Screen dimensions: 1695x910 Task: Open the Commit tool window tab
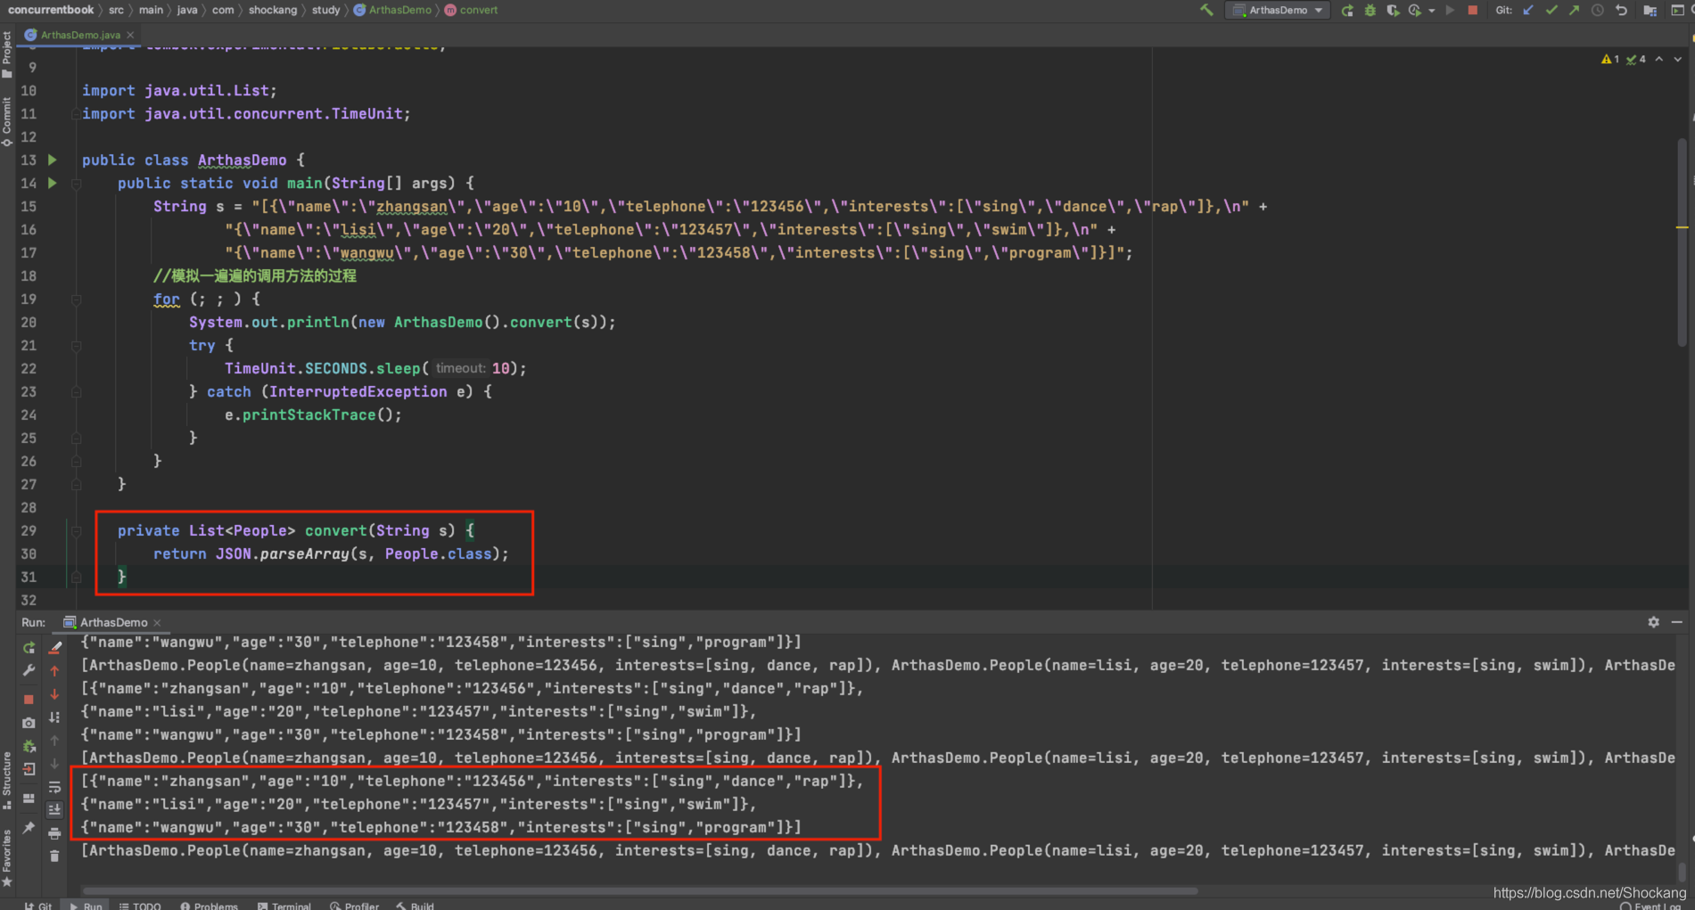click(x=7, y=120)
